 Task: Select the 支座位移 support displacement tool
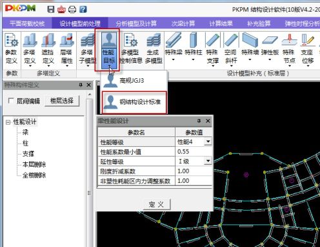click(308, 49)
